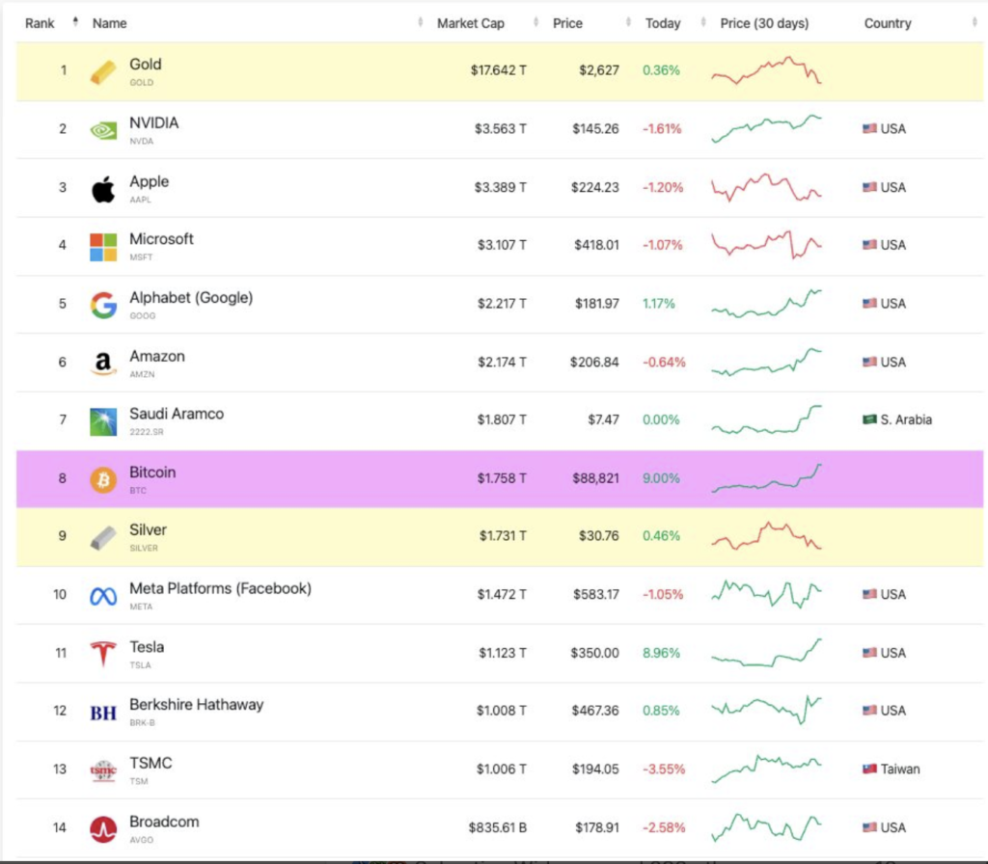Click the Google logo icon
The height and width of the screenshot is (864, 988).
point(102,306)
